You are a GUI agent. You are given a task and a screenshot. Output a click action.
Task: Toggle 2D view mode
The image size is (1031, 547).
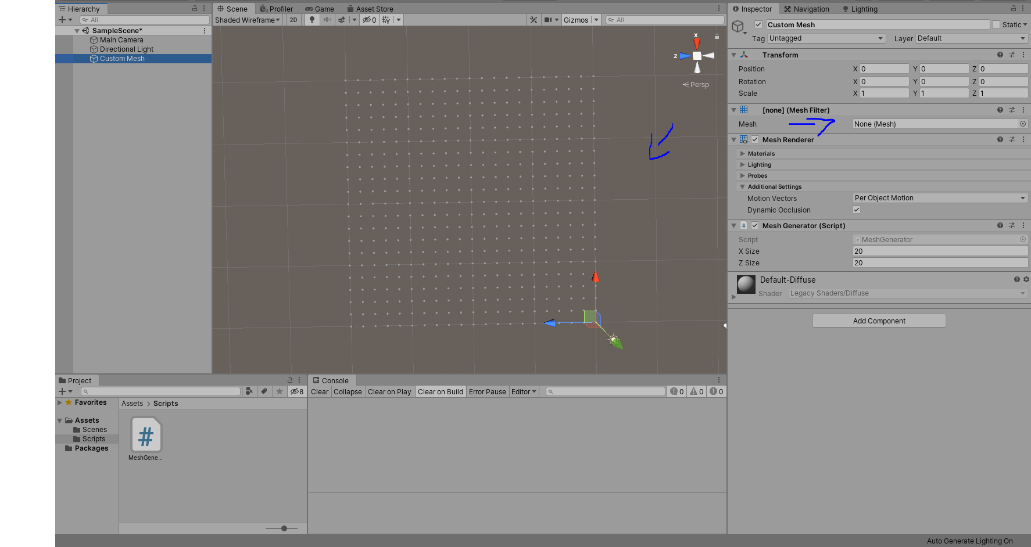point(293,20)
